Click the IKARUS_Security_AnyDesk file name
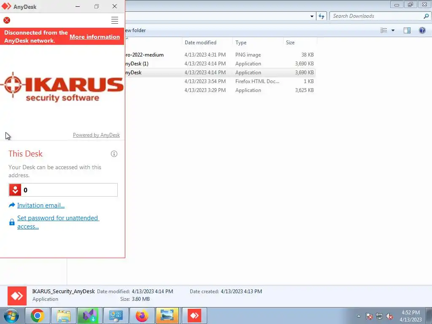Viewport: 432px width, 324px height. pos(63,291)
